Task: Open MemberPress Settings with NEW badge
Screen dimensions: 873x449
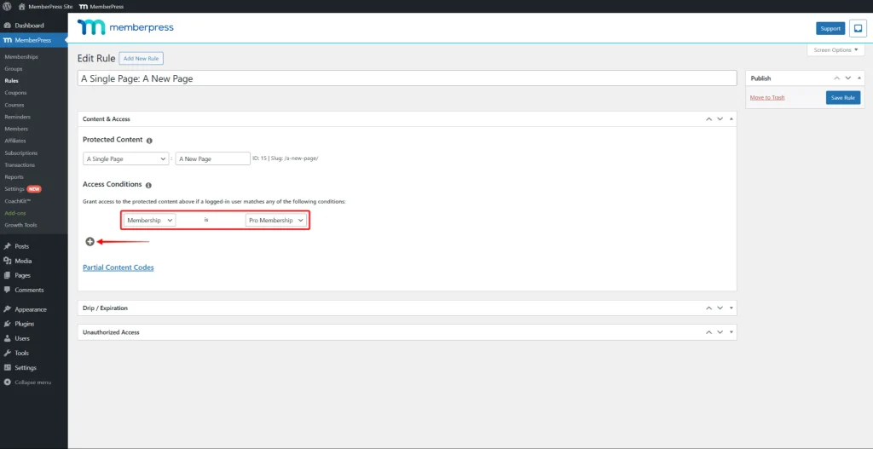Action: click(x=23, y=189)
